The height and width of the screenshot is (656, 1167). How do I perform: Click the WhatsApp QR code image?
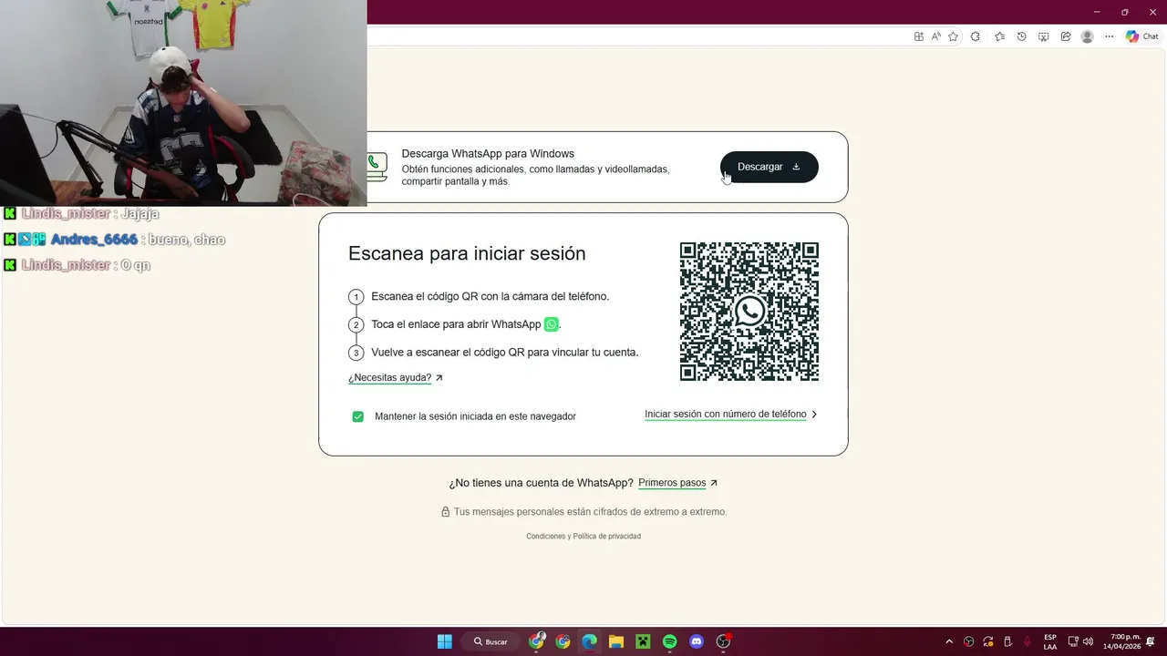[x=749, y=312]
